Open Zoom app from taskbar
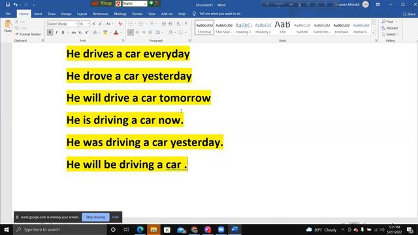The image size is (418, 235). point(221,229)
